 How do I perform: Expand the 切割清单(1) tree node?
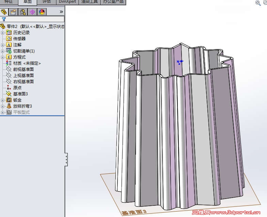click(3, 51)
